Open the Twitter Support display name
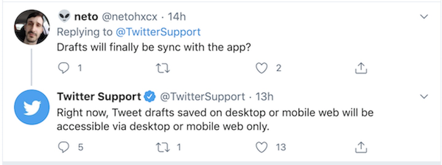Viewport: 442px width, 165px height. point(99,97)
